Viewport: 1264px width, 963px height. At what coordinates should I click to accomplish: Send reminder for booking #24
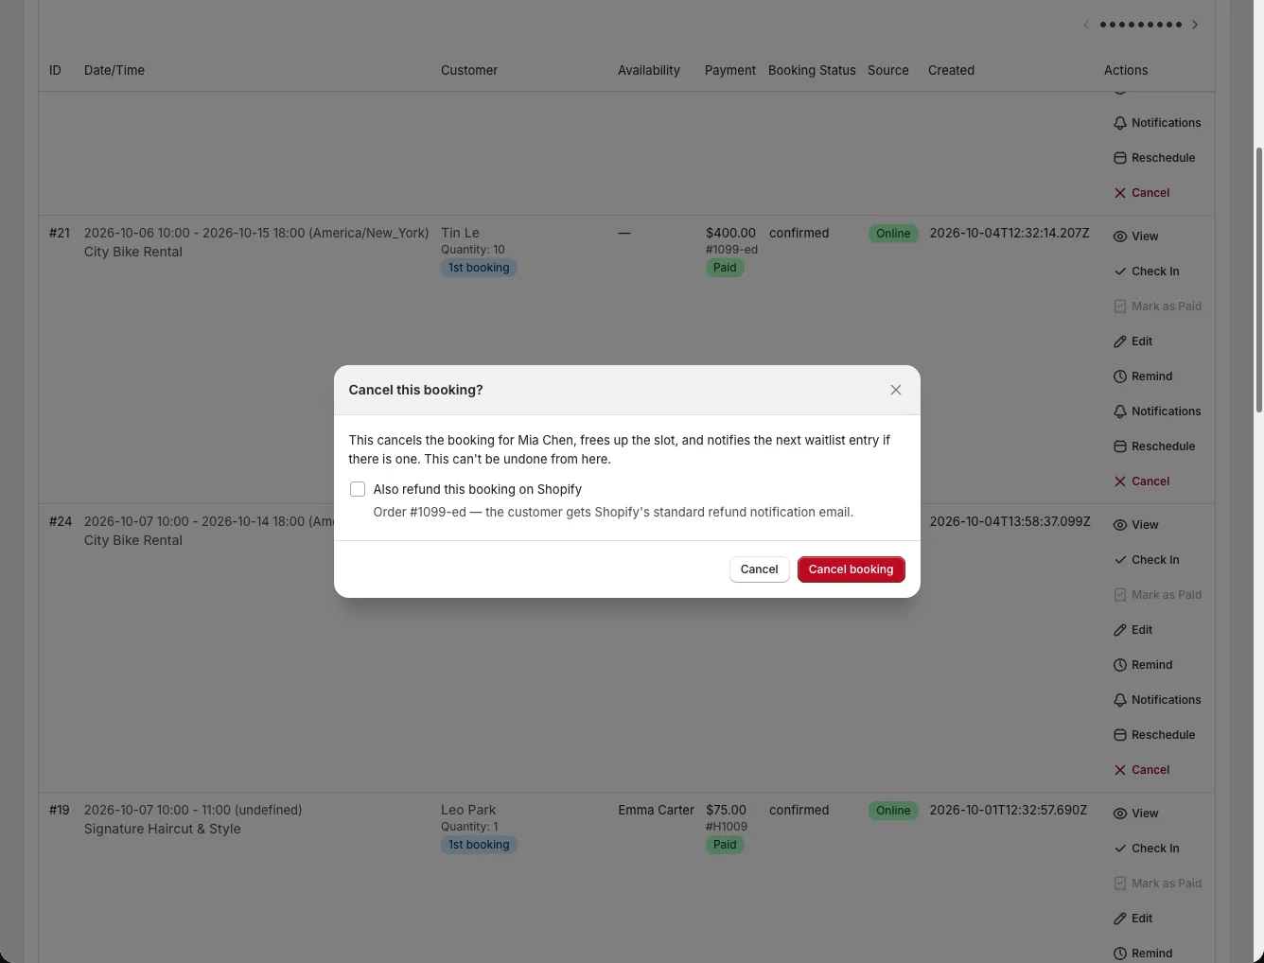(1143, 665)
